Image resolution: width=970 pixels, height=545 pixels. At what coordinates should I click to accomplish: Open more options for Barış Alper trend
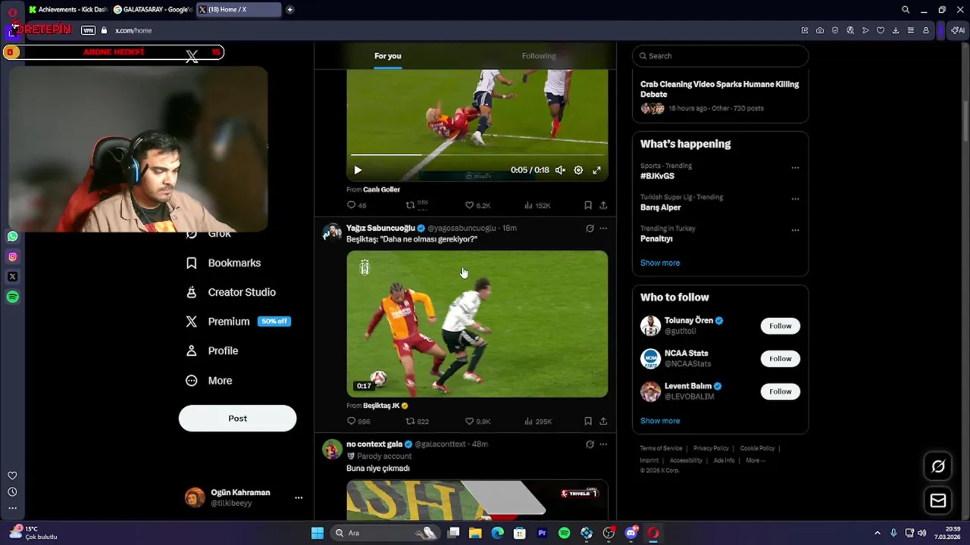pyautogui.click(x=795, y=199)
